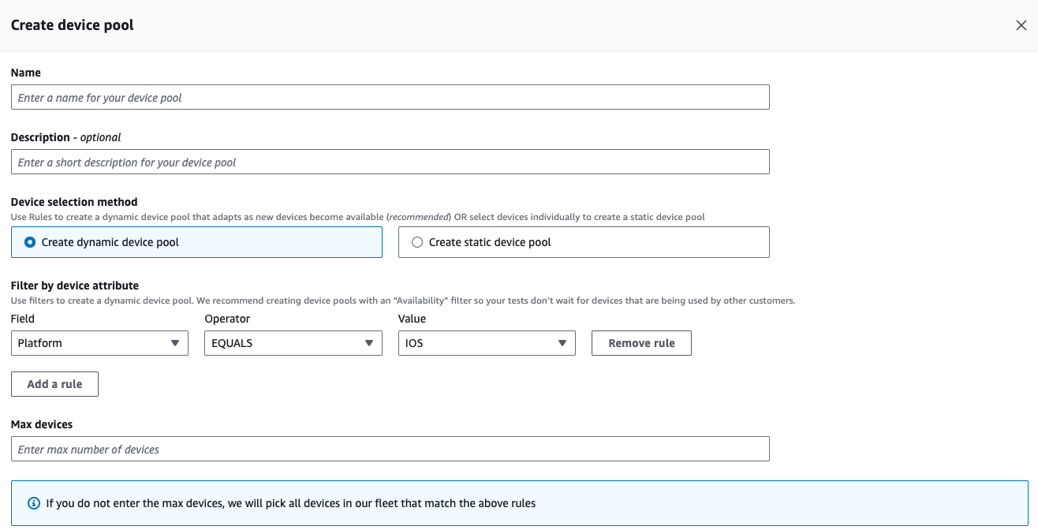This screenshot has width=1038, height=530.
Task: Click the radio circle beside "Create static device pool"
Action: 417,242
